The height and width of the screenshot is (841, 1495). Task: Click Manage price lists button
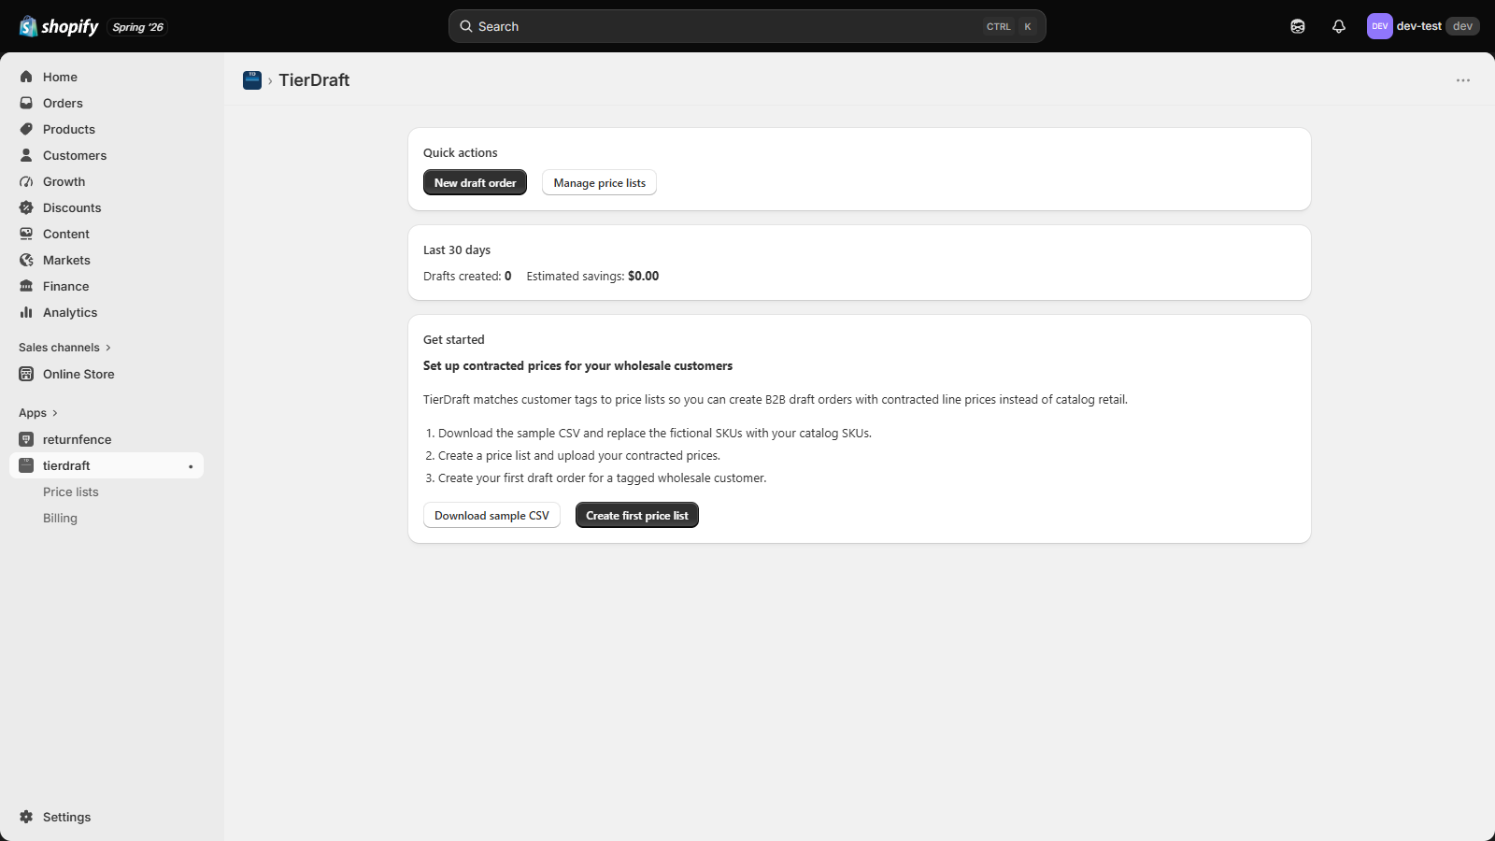pos(599,182)
